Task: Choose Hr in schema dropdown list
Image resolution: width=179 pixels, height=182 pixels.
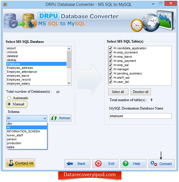Action: 27,127
